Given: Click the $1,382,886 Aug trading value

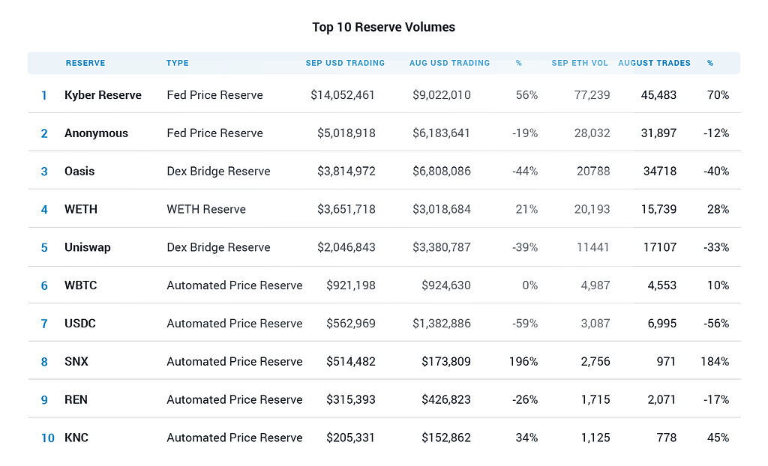Looking at the screenshot, I should (x=442, y=324).
